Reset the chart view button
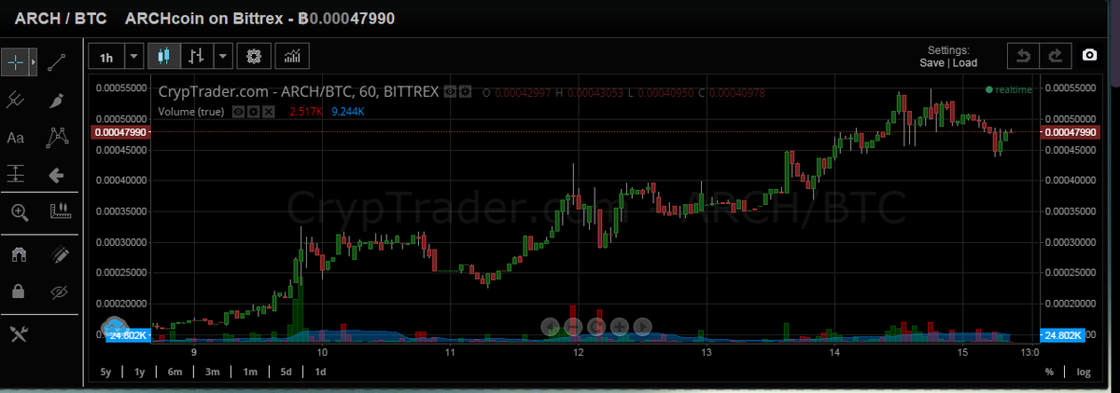Viewport: 1120px width, 393px height. click(x=596, y=326)
